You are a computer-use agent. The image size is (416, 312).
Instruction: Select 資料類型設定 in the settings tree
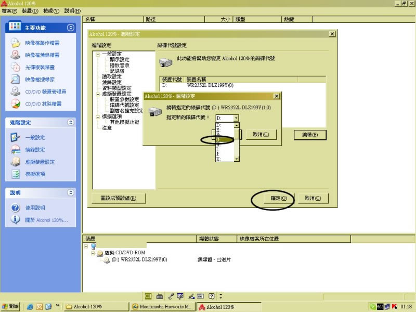click(x=116, y=88)
